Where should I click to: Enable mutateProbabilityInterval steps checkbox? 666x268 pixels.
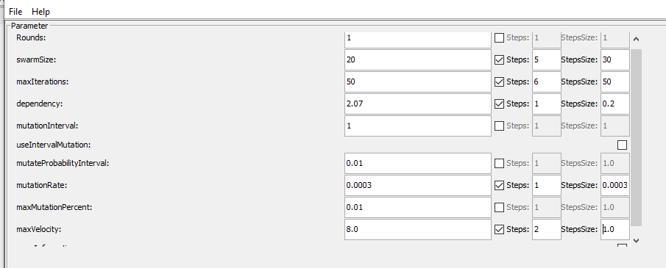click(x=500, y=163)
